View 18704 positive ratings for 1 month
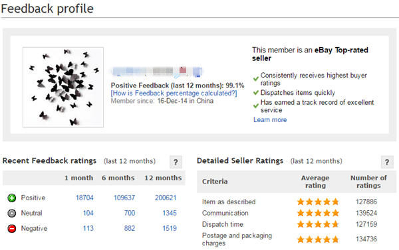This screenshot has height=250, width=399. pos(84,198)
